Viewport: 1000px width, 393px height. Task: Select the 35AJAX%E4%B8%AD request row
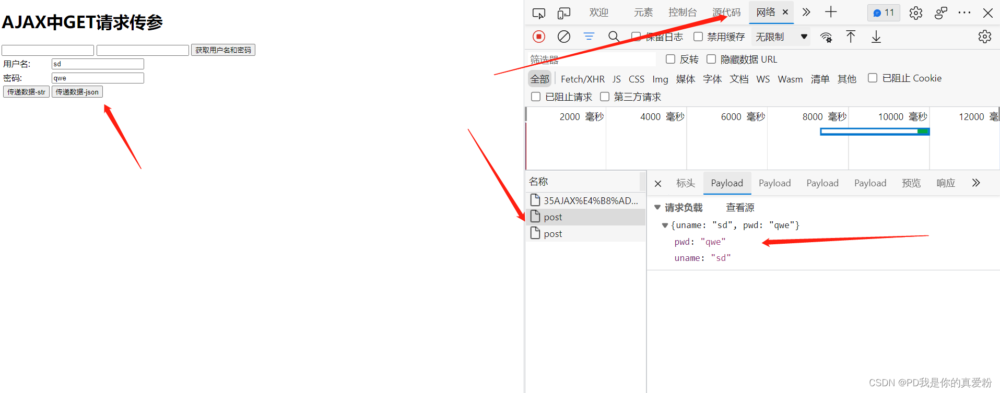click(x=586, y=200)
